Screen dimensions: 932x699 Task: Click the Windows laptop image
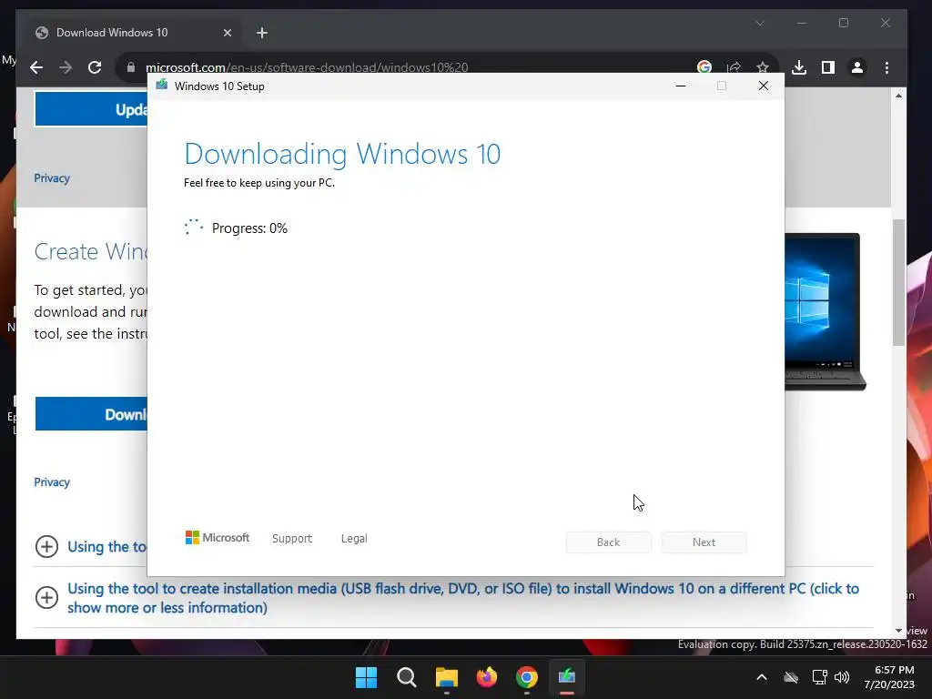(825, 311)
